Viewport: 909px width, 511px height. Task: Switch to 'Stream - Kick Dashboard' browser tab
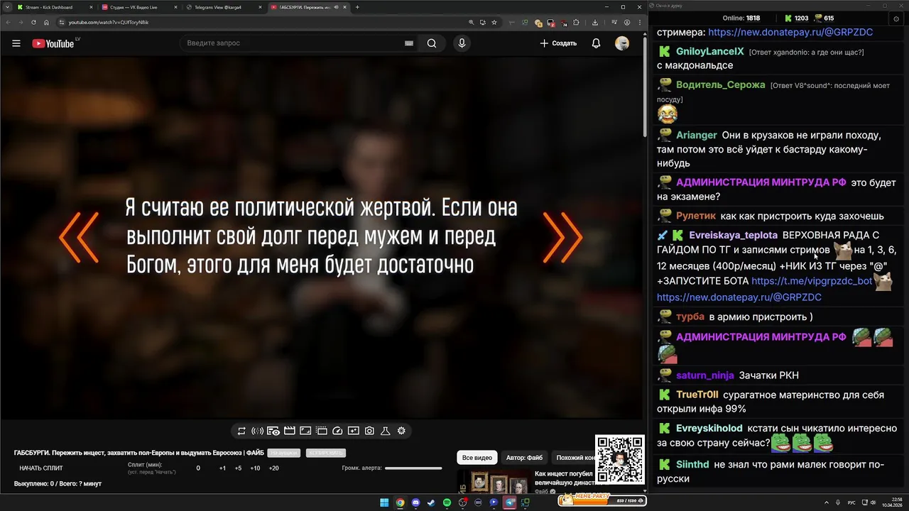[54, 7]
